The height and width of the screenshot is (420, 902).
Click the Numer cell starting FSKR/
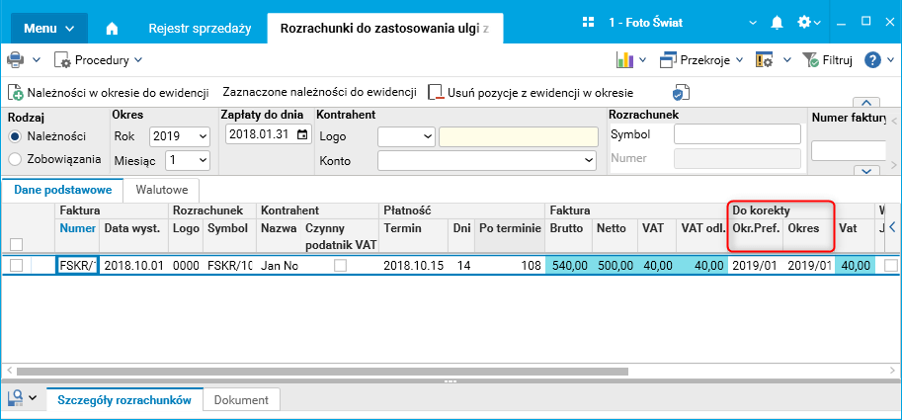(x=78, y=265)
